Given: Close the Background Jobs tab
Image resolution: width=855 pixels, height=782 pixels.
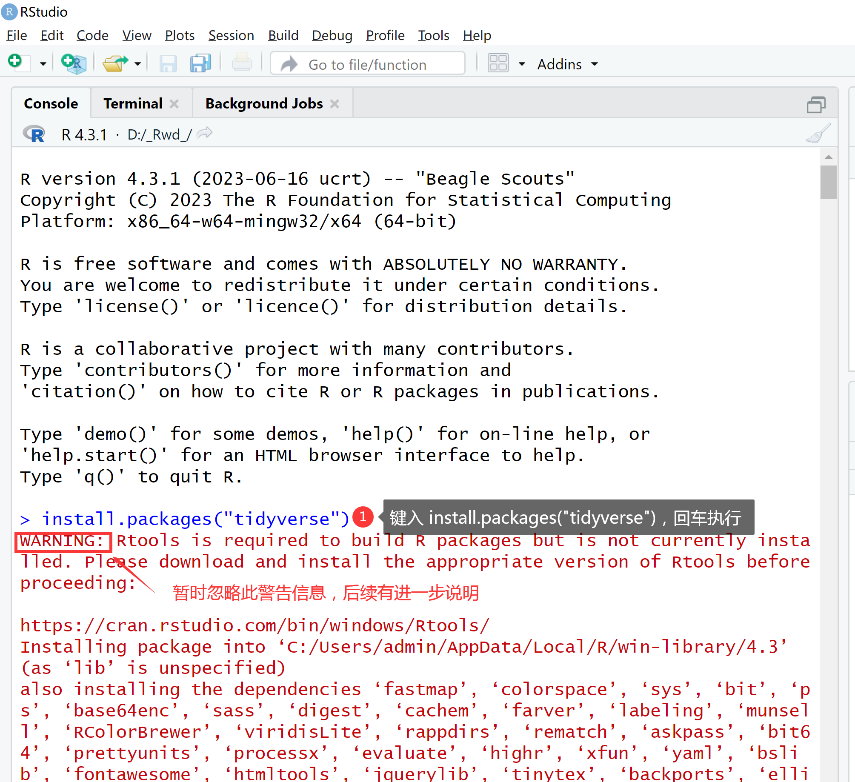Looking at the screenshot, I should (x=335, y=104).
